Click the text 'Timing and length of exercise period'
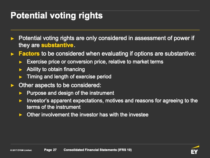210x158 pixels. pyautogui.click(x=69, y=77)
